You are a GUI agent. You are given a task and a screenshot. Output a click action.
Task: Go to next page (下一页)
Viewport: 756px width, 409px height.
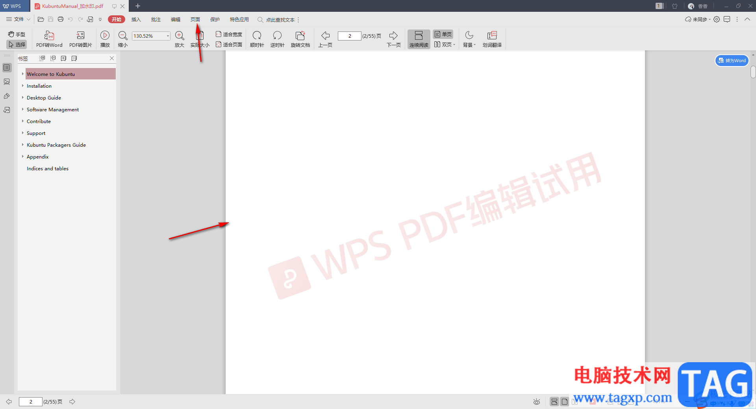pos(394,39)
